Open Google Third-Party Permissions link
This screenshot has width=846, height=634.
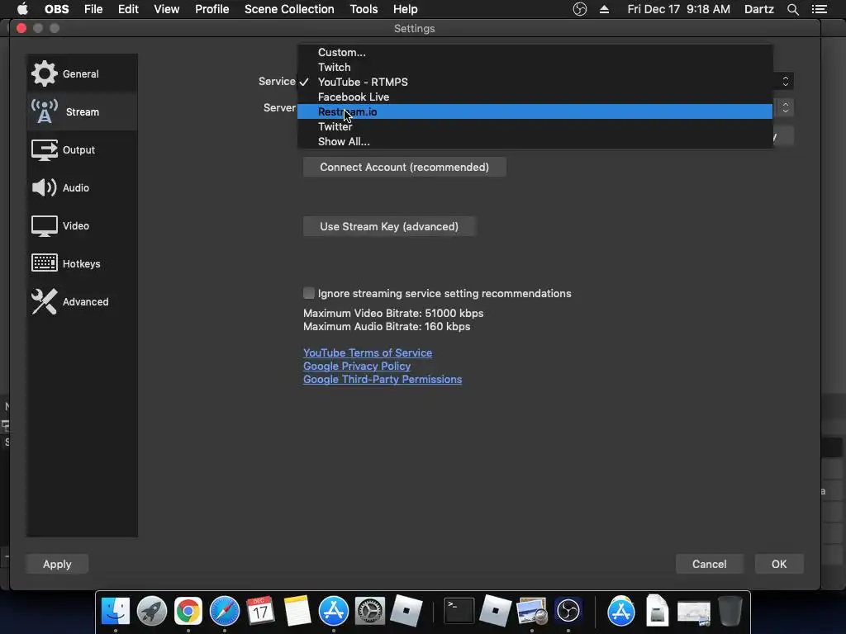[383, 379]
